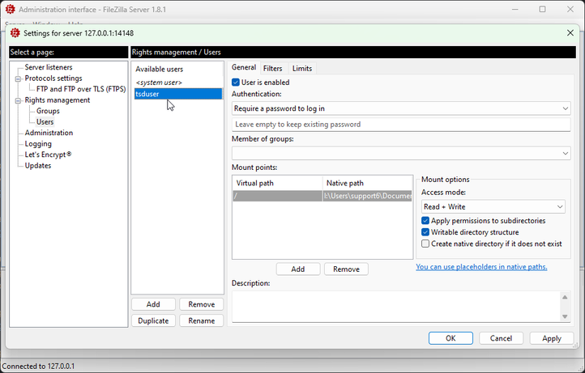Select FTP and FTP over TLS (FTPS) page
This screenshot has width=585, height=373.
coord(81,89)
